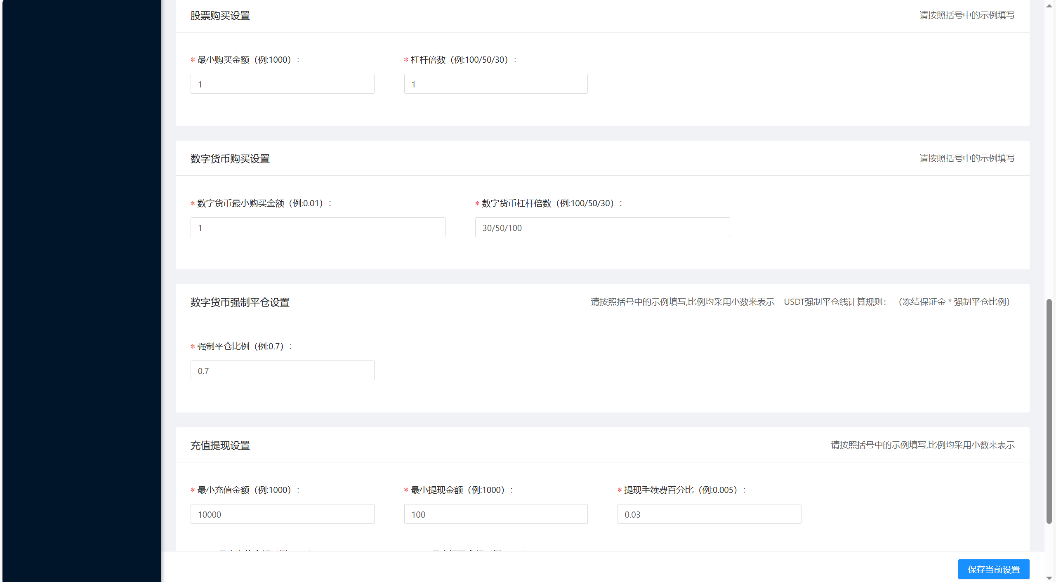Select the 杠杆倍数 input field
The width and height of the screenshot is (1056, 582).
495,83
